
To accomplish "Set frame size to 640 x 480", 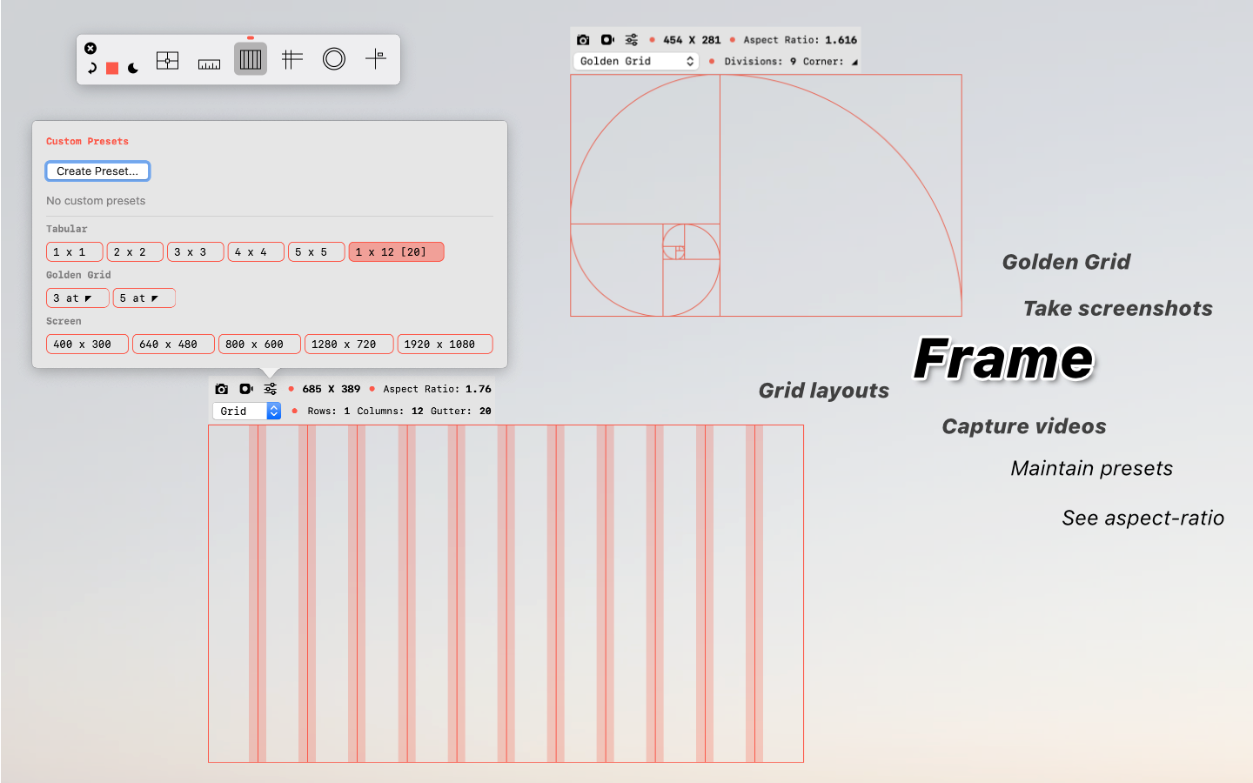I will 173,345.
